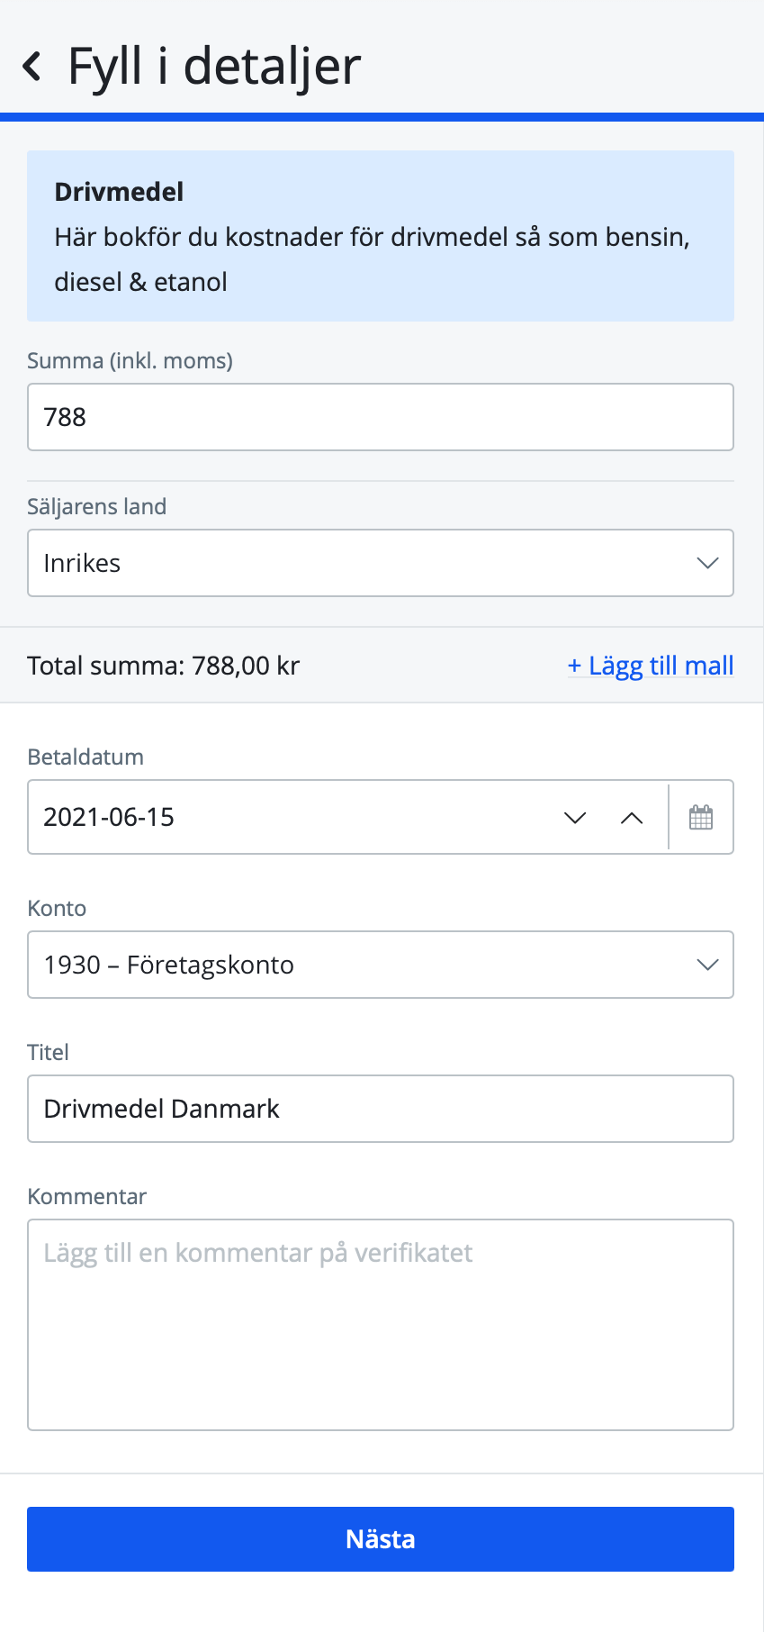
Task: Click the Summa (inkl. moms) label
Action: 130,361
